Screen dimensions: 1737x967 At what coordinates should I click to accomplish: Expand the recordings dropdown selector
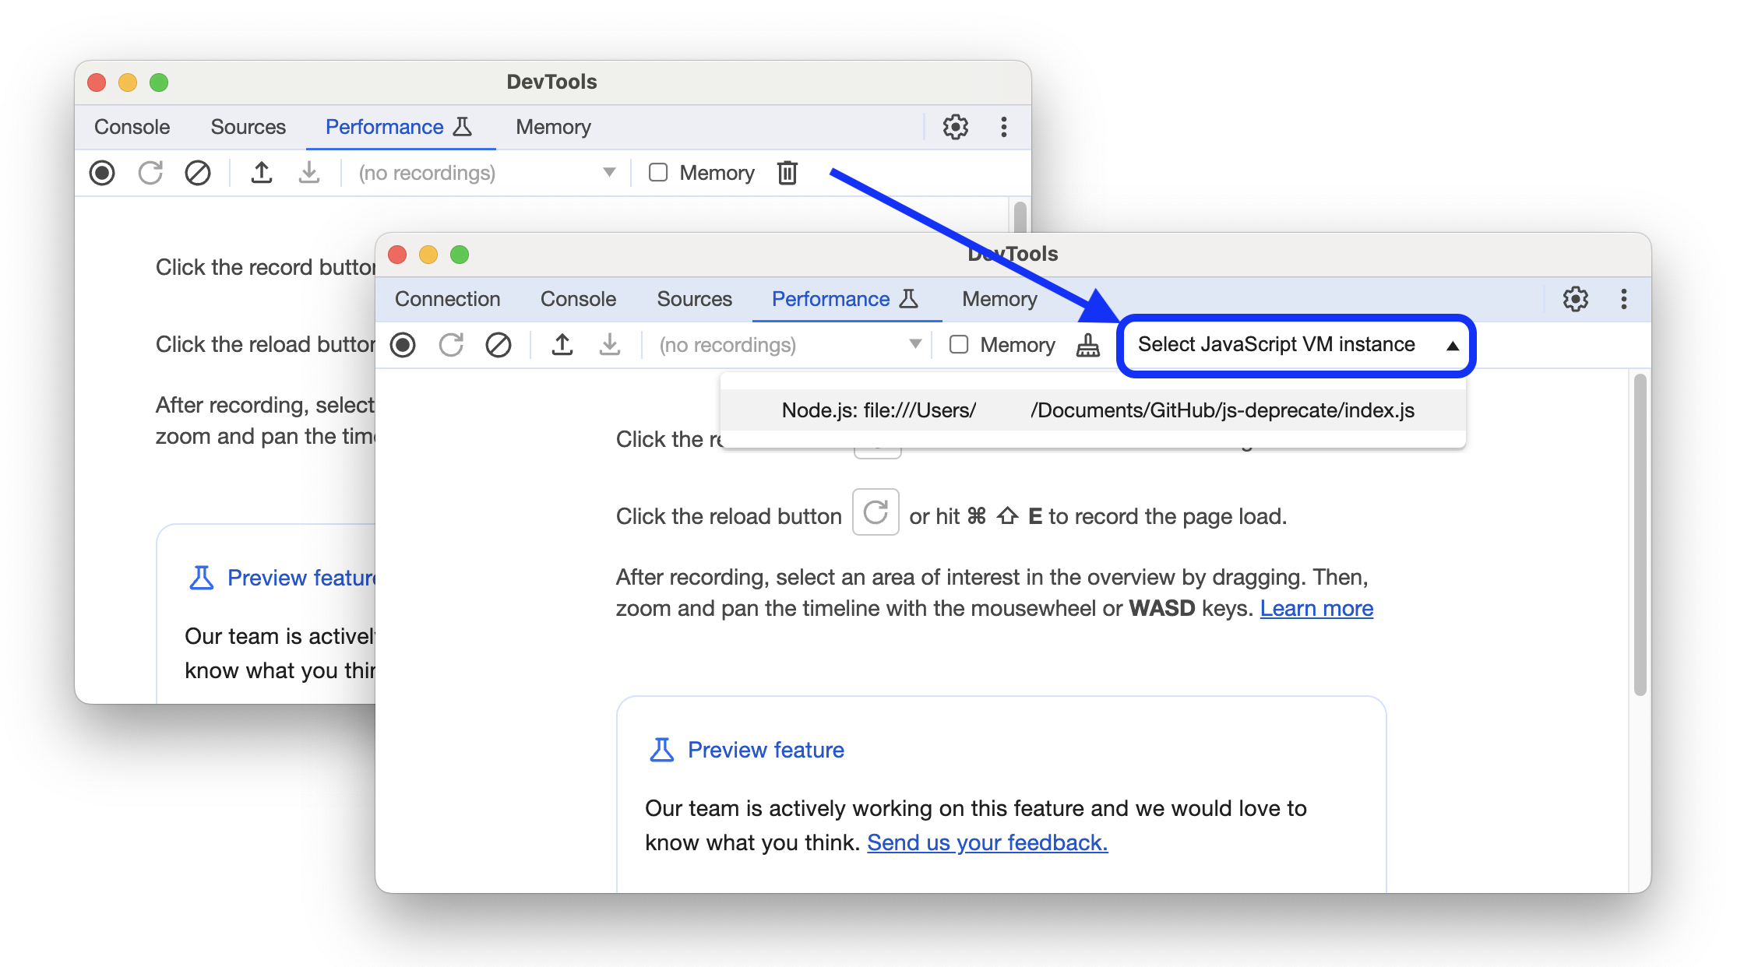click(915, 344)
